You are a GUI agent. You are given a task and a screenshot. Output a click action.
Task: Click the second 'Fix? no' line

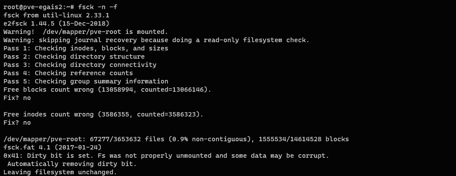(17, 123)
